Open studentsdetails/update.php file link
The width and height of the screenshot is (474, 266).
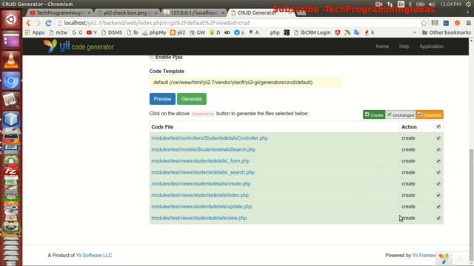click(201, 207)
